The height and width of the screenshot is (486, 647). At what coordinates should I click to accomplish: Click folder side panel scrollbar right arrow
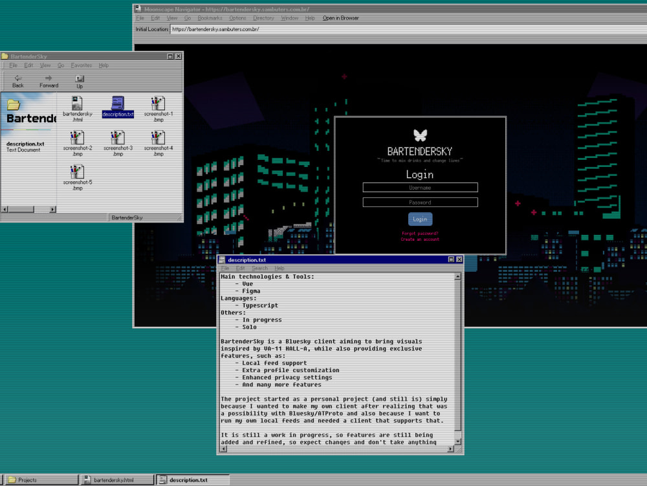pos(52,210)
